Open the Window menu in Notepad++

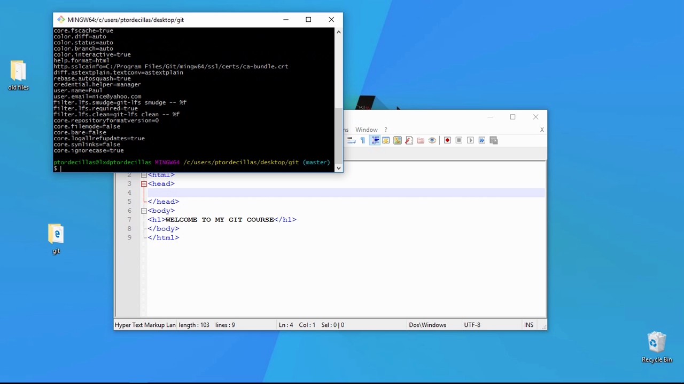tap(367, 130)
